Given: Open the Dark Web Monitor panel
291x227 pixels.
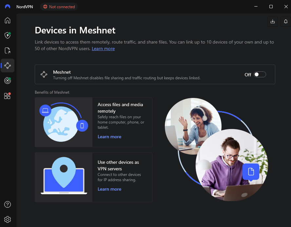Looking at the screenshot, I should [x=8, y=81].
